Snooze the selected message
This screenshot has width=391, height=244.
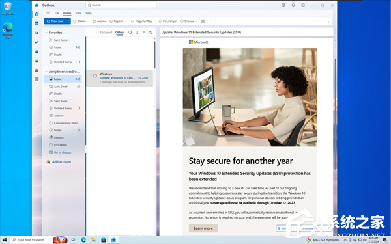coord(187,21)
